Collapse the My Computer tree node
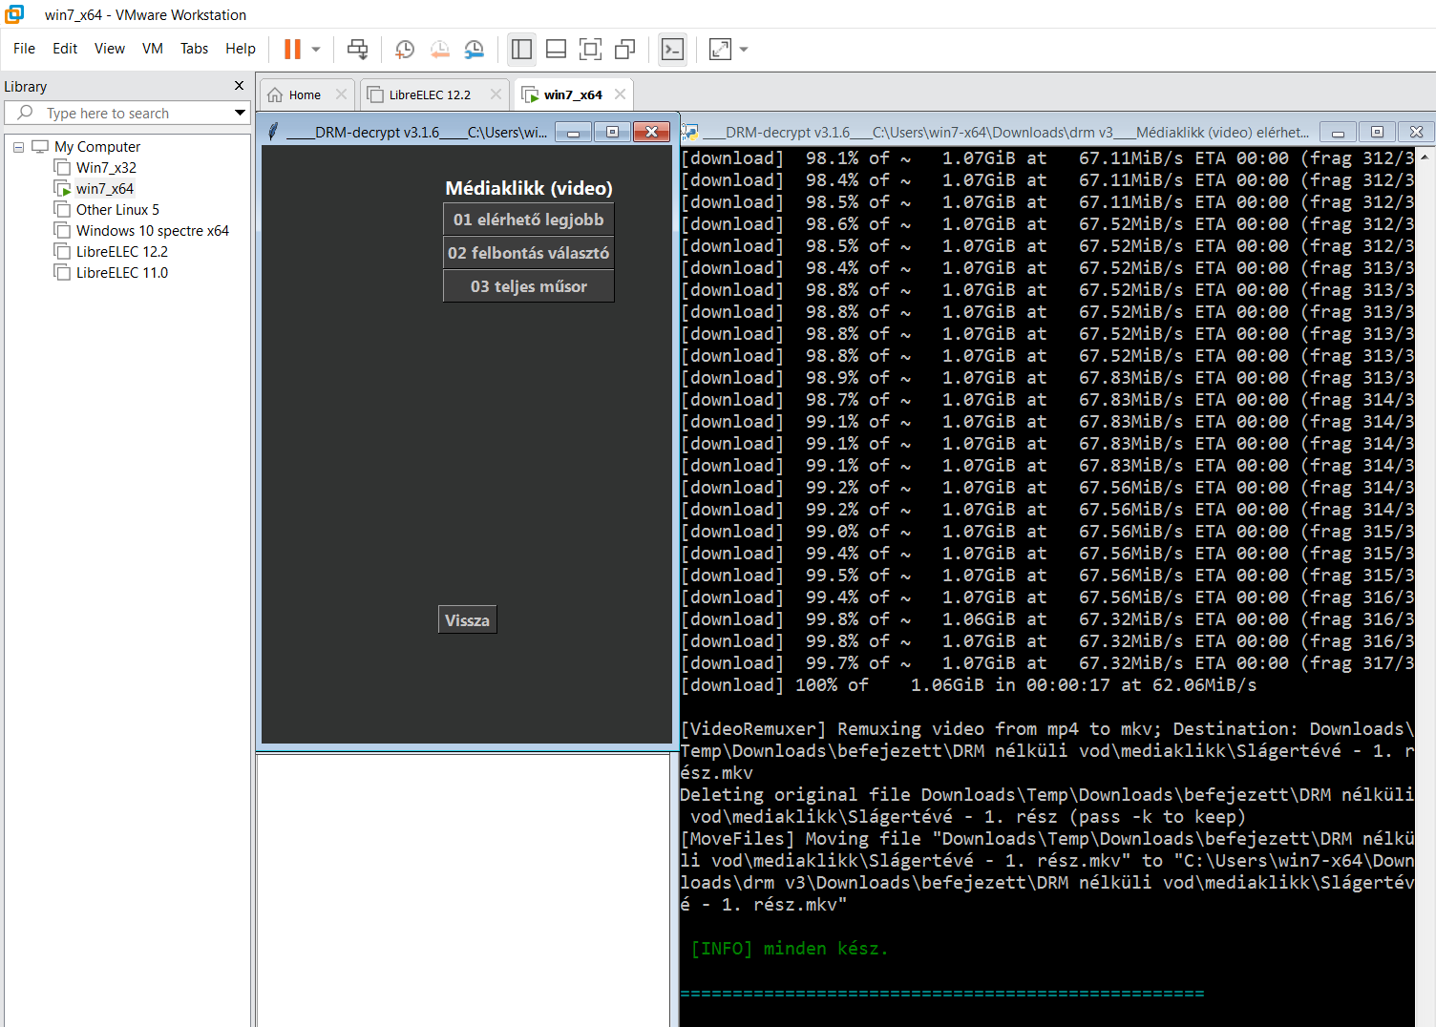1436x1027 pixels. 18,147
